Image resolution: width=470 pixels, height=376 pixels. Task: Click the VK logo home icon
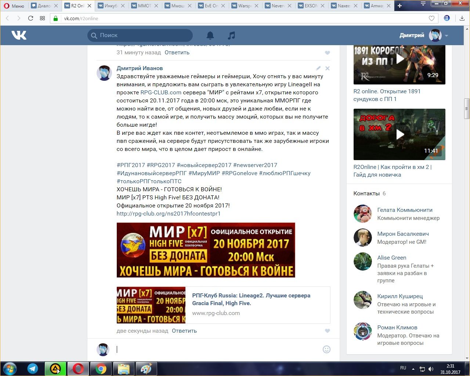[x=19, y=35]
